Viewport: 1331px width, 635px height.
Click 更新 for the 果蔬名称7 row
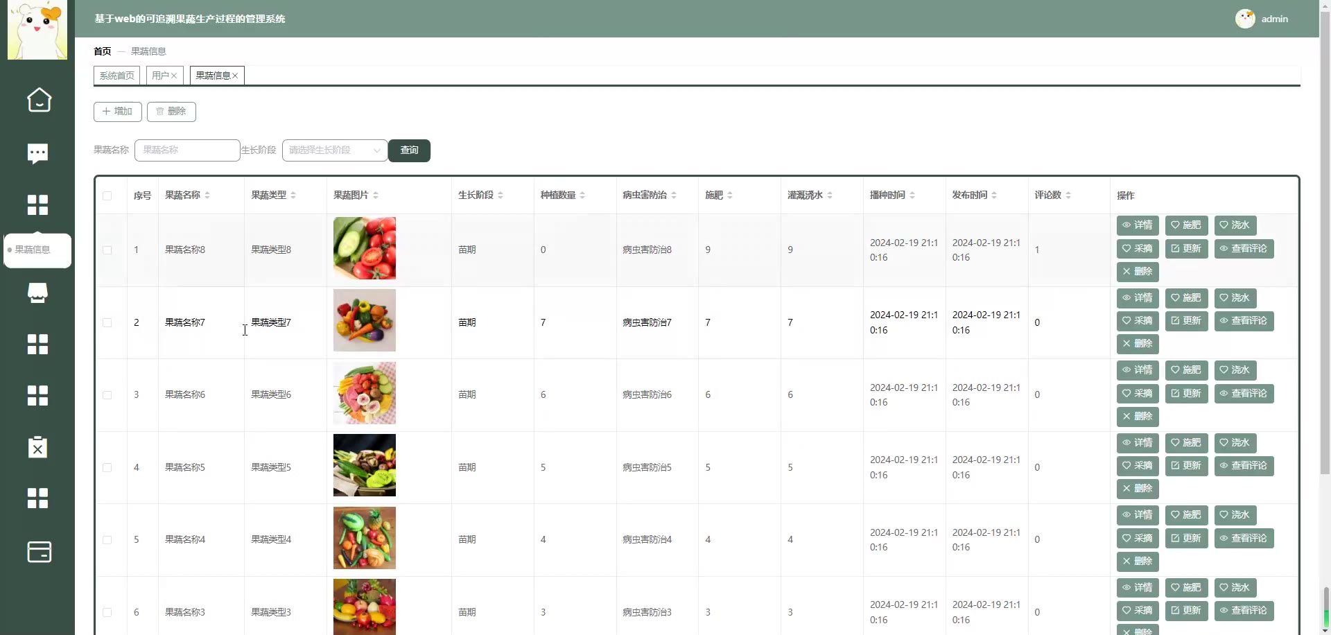click(1187, 321)
